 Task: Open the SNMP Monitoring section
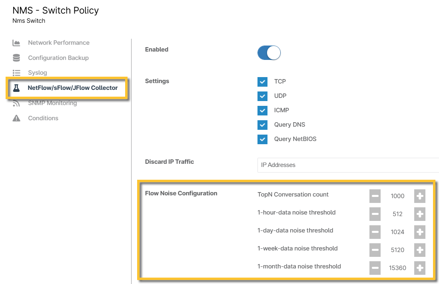(x=52, y=103)
